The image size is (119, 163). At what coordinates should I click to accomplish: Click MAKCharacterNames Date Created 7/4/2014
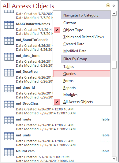tap(34, 30)
